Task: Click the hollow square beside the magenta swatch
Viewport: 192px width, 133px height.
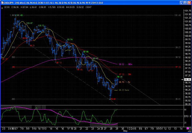Action: pyautogui.click(x=190, y=128)
